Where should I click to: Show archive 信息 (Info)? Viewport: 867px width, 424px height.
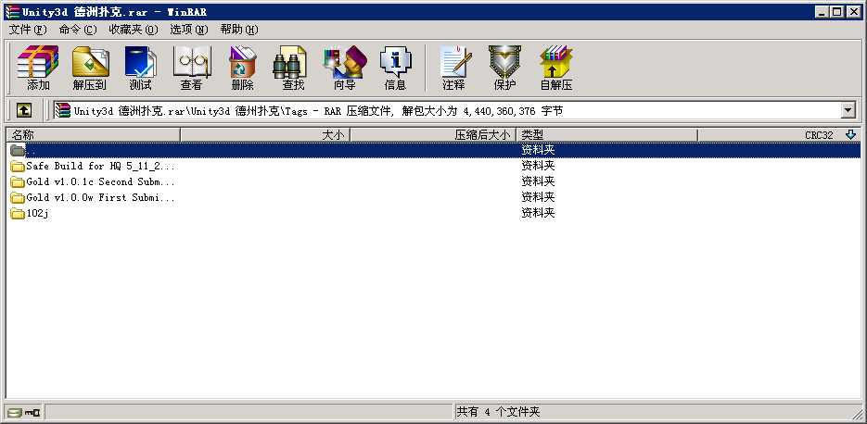click(x=395, y=68)
